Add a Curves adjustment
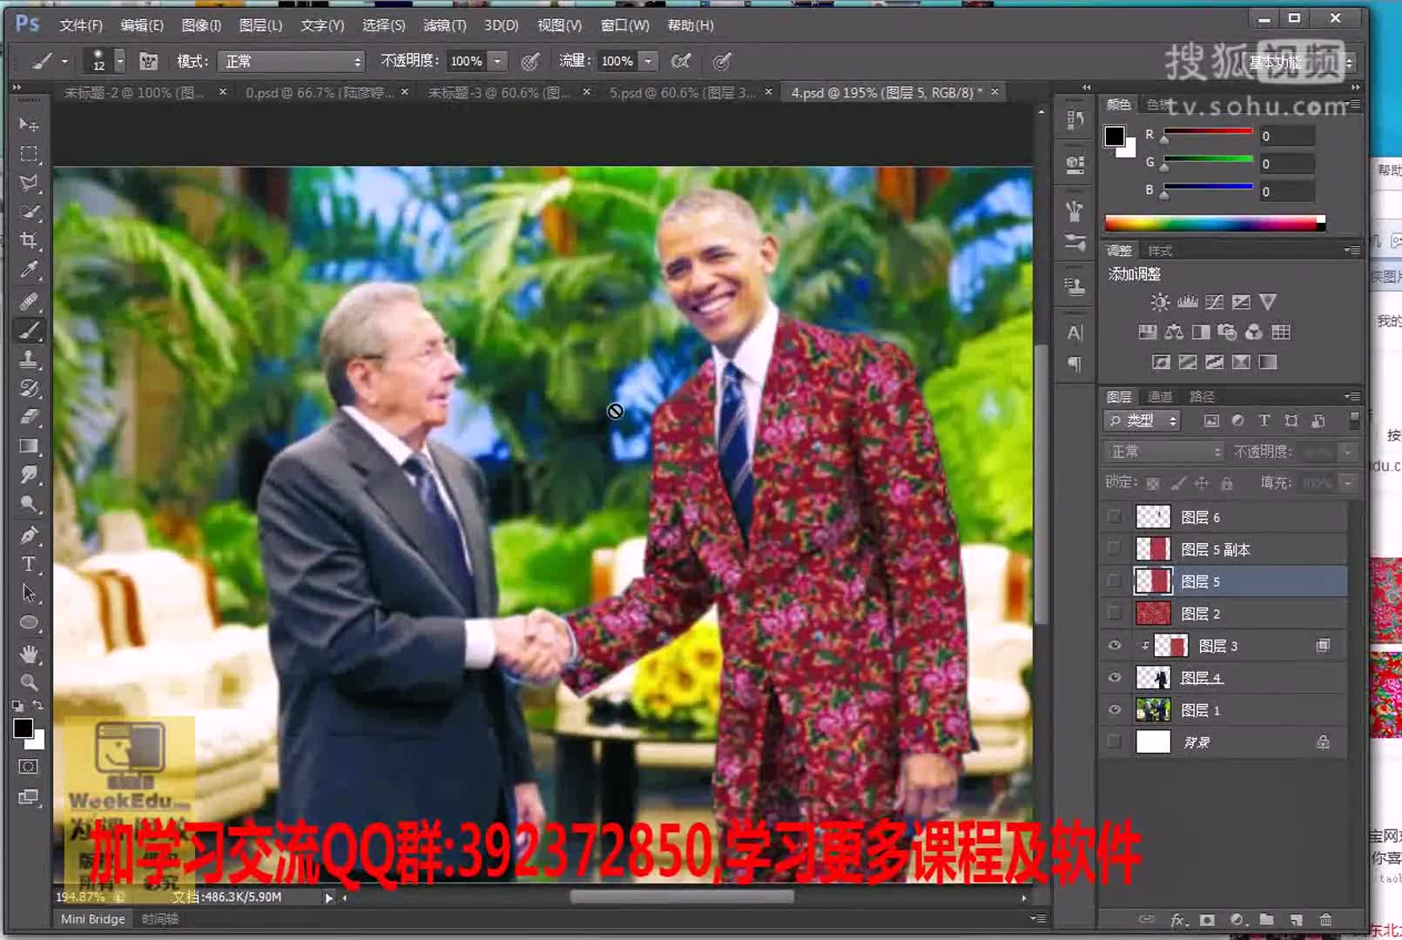1402x940 pixels. pos(1214,302)
